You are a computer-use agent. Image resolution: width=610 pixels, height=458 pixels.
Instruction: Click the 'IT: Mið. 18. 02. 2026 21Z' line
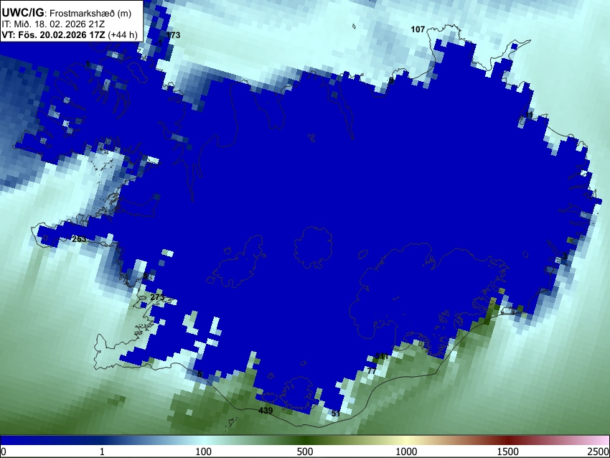pos(53,24)
